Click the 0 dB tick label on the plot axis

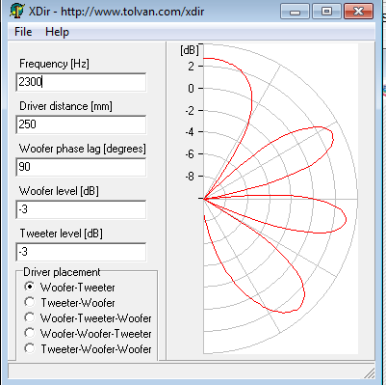tap(192, 88)
